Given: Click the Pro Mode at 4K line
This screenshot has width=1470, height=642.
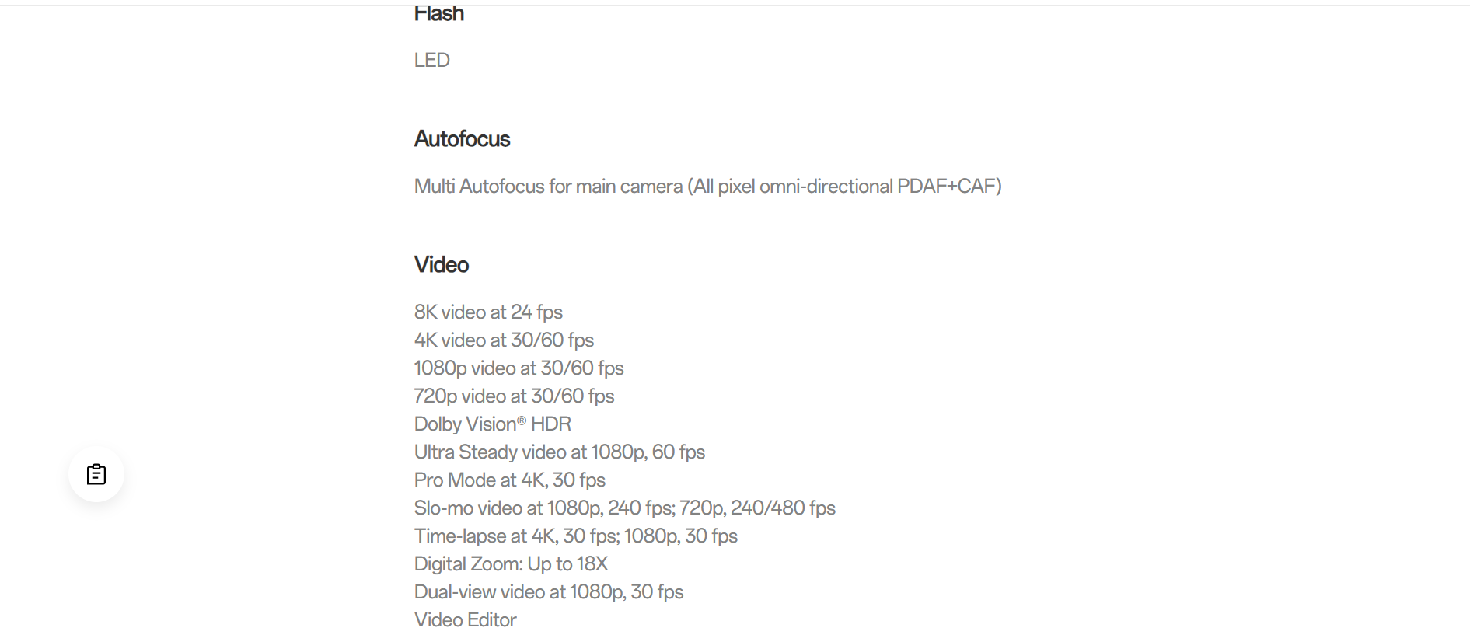Looking at the screenshot, I should pyautogui.click(x=510, y=480).
